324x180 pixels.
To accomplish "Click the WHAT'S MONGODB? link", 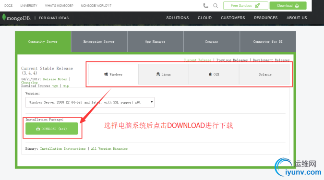I will coord(59,6).
